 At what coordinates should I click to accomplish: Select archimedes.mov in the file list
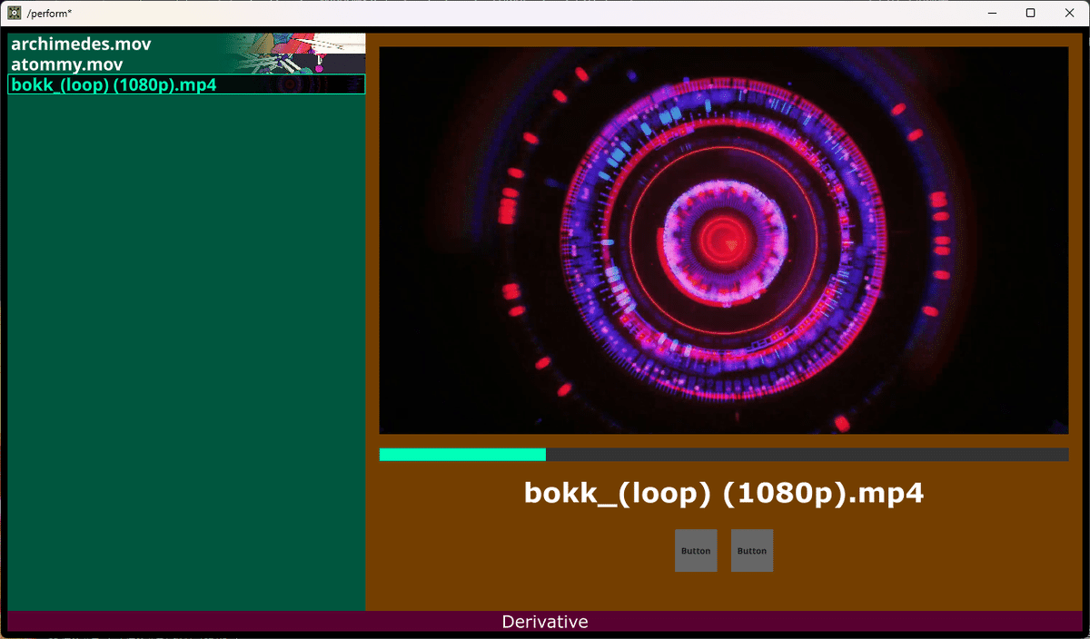click(186, 44)
